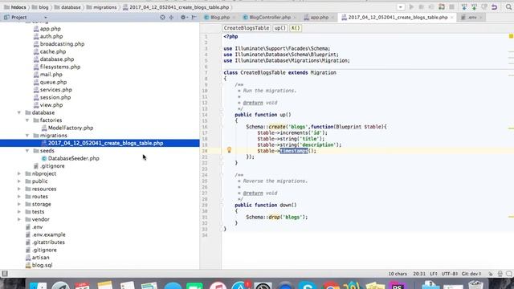Click the up() structure breadcrumb
Viewport: 514px width, 289px height.
coord(280,28)
